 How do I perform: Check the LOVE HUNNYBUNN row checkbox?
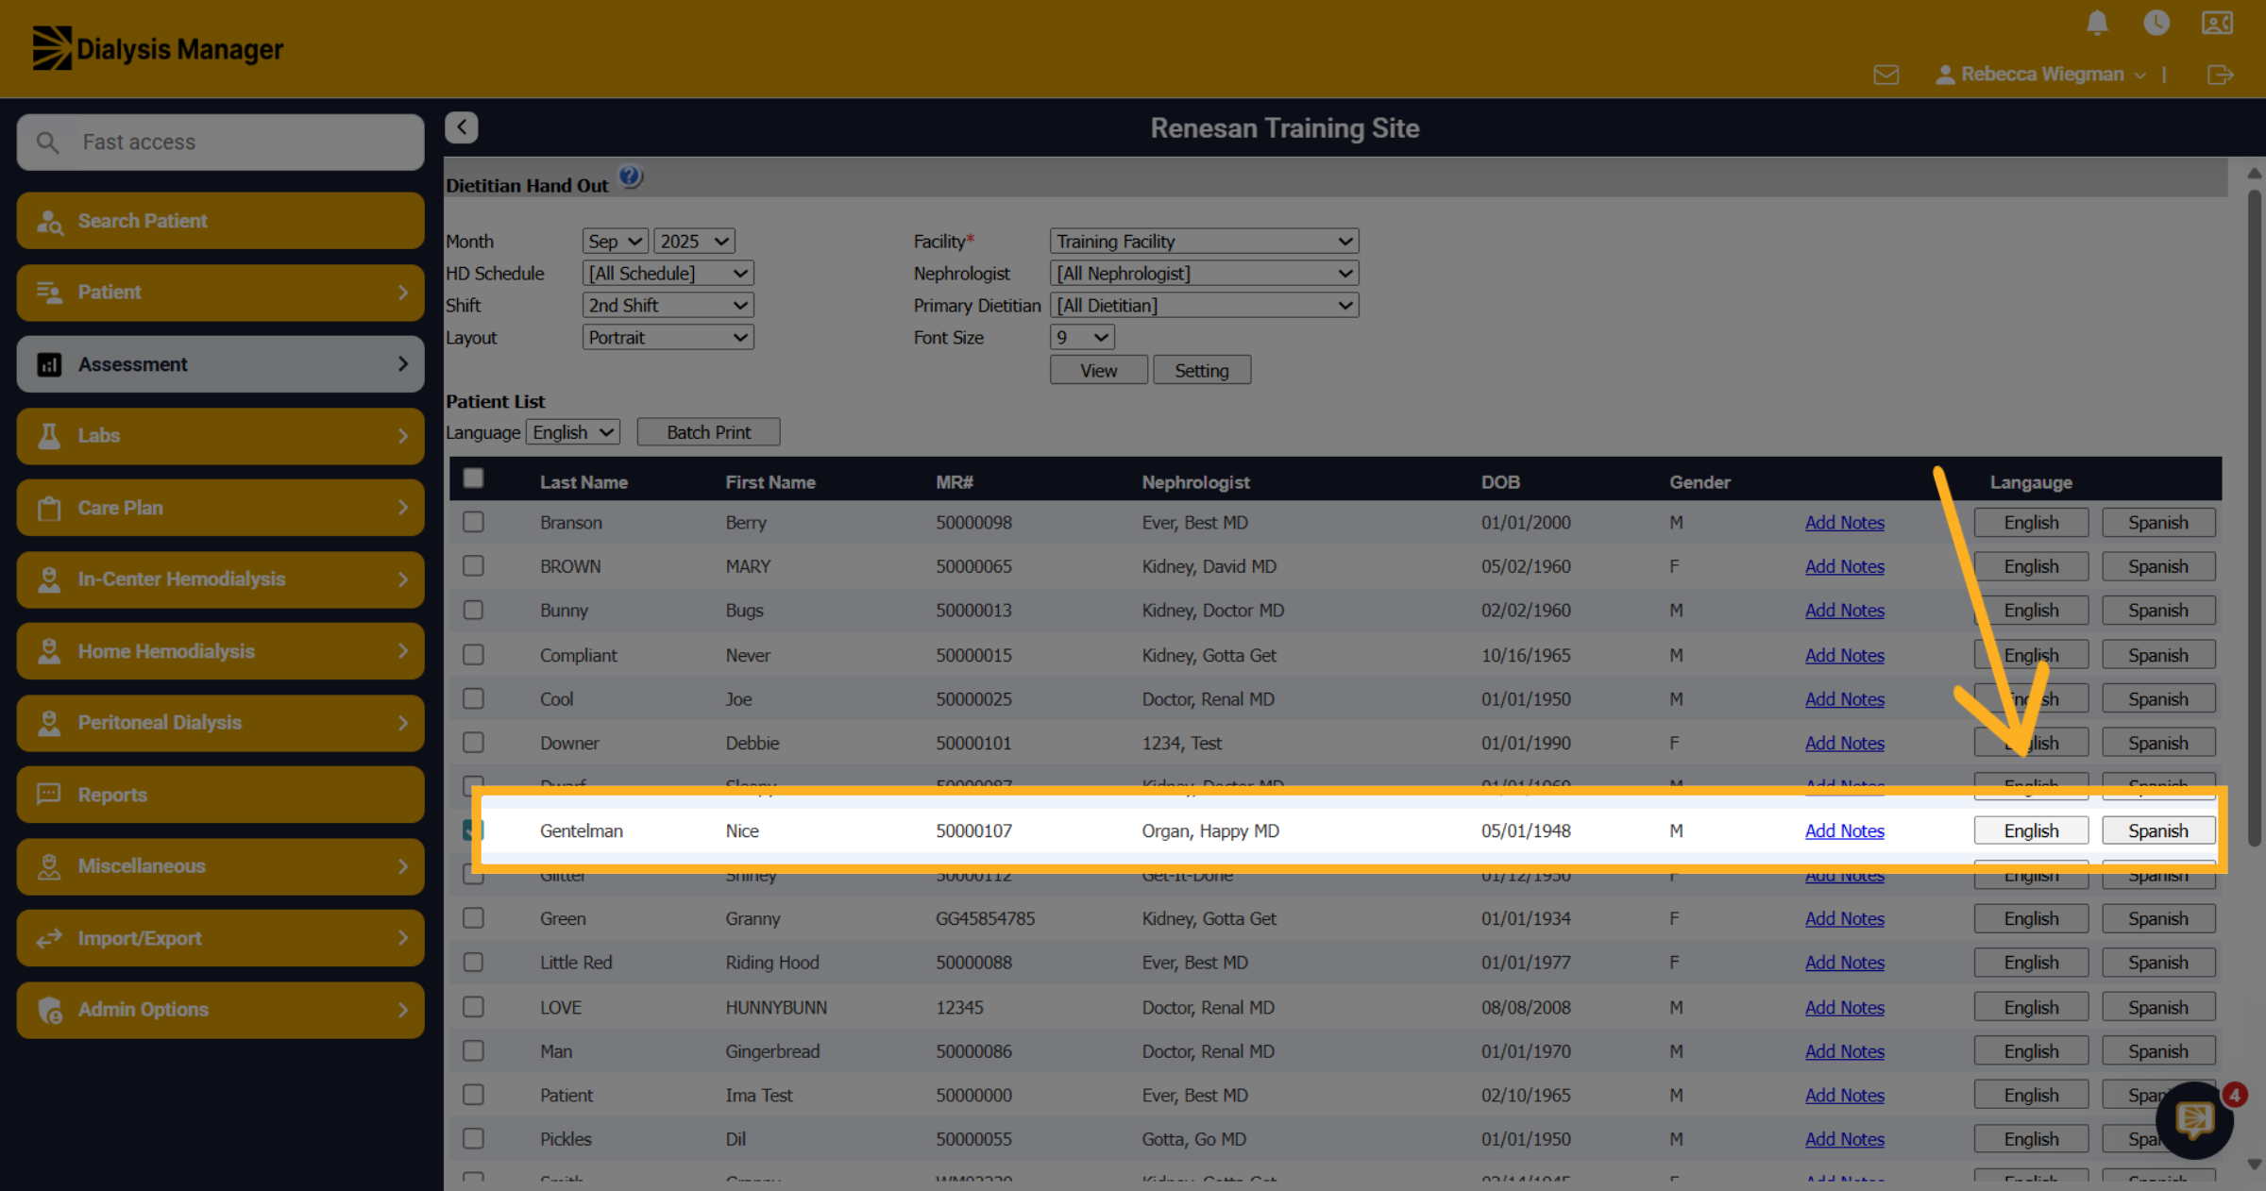pos(473,1007)
